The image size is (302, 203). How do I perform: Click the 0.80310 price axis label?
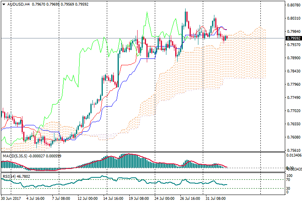click(x=293, y=18)
